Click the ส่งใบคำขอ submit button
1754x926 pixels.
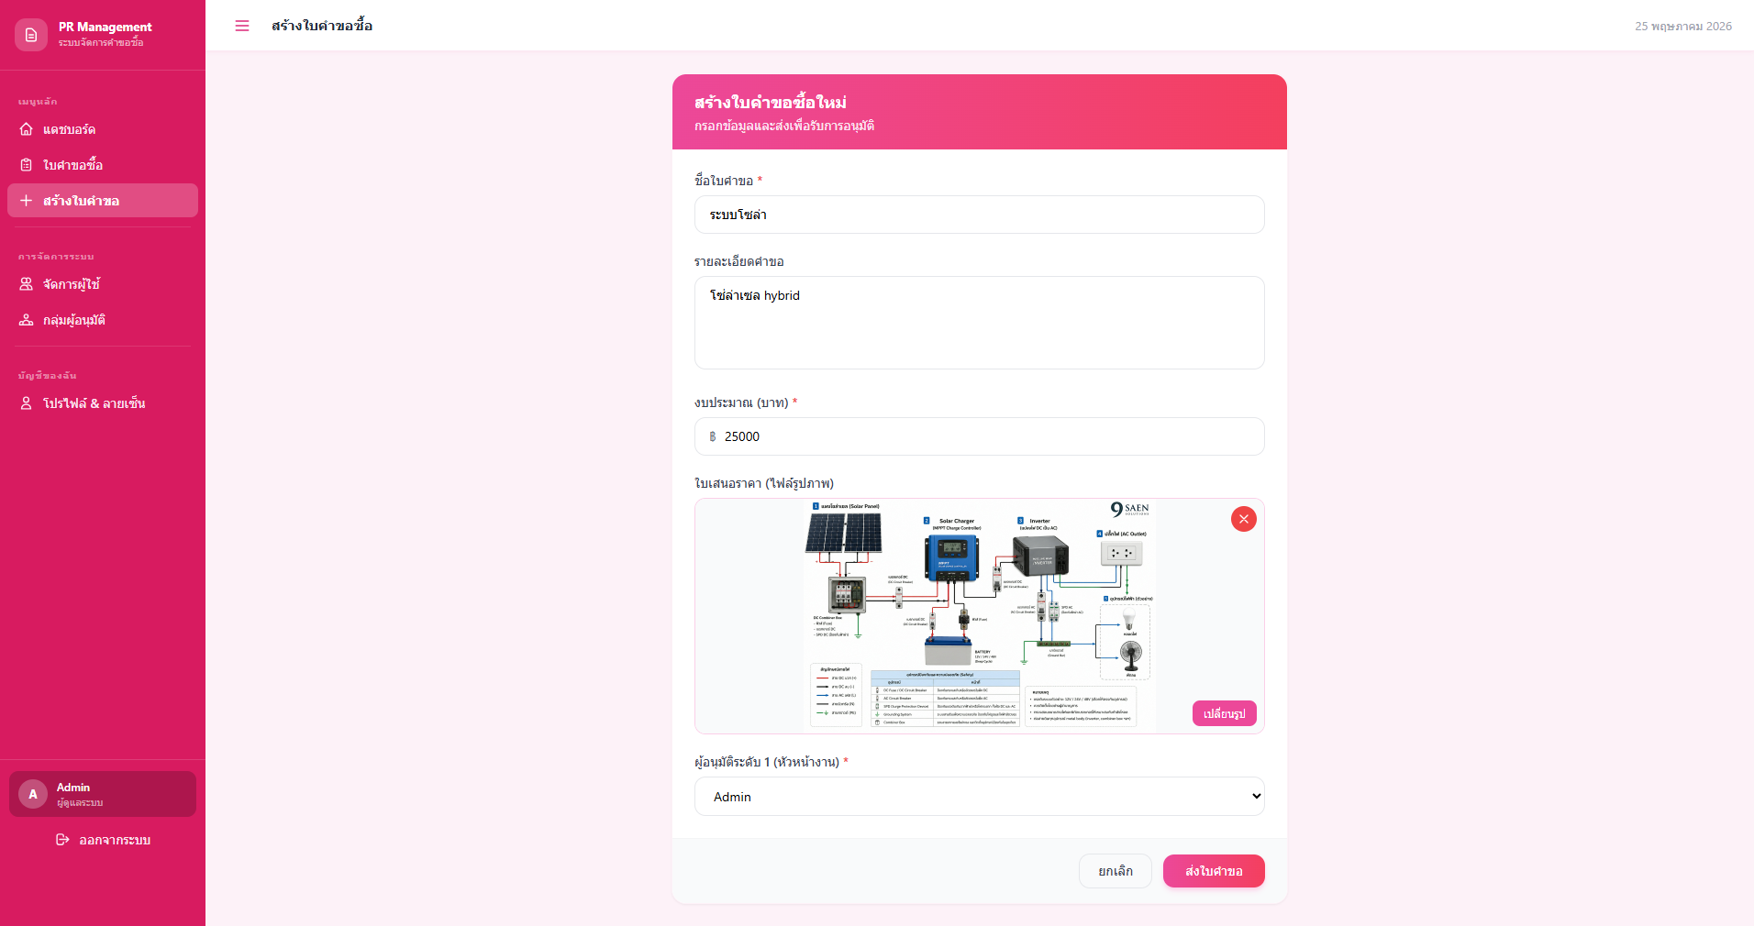[x=1214, y=871]
